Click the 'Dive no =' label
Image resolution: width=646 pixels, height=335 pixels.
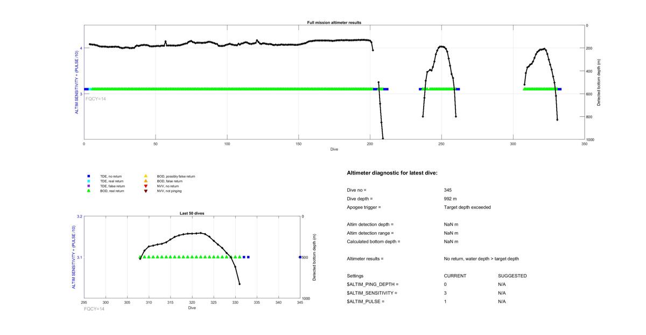[356, 190]
